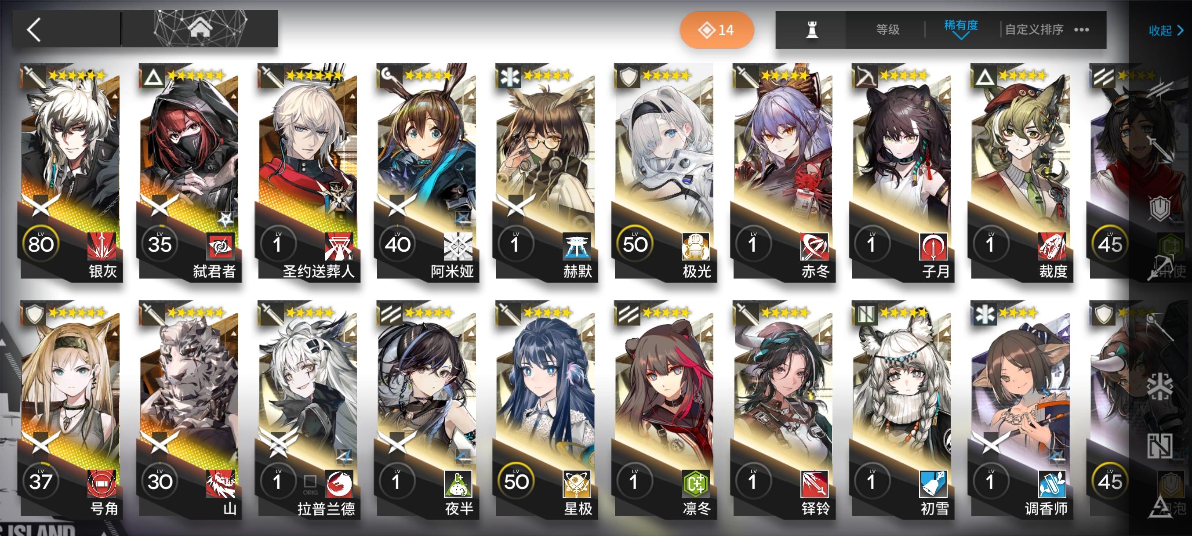Sort operators by 等级

887,29
